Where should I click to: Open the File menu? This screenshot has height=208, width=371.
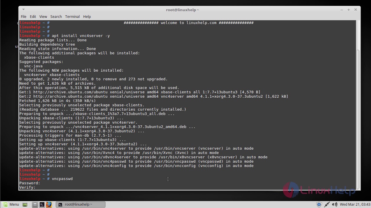coord(23,17)
